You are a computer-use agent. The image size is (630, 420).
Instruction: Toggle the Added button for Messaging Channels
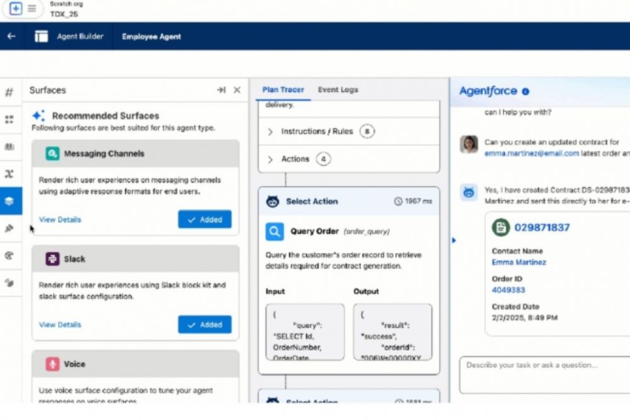[x=205, y=219]
